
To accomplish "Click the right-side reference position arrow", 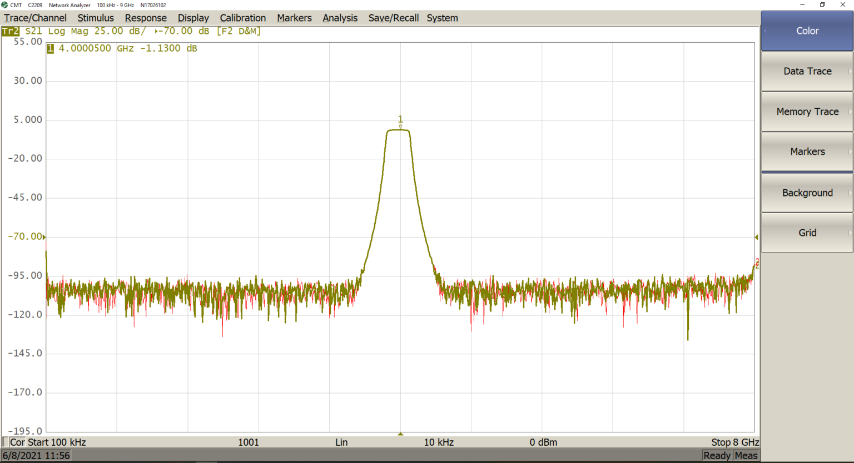I will pos(756,237).
